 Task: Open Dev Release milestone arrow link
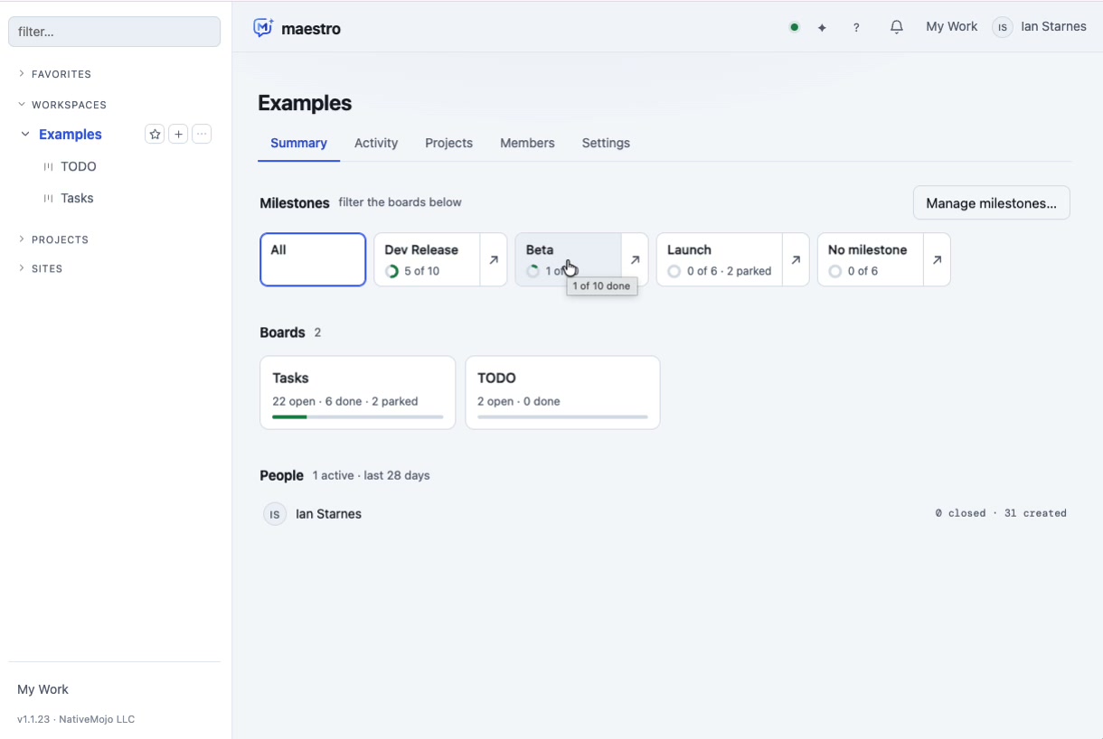point(494,260)
